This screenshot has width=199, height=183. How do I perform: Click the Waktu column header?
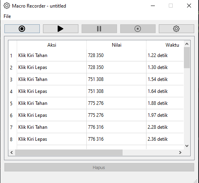[x=165, y=45]
